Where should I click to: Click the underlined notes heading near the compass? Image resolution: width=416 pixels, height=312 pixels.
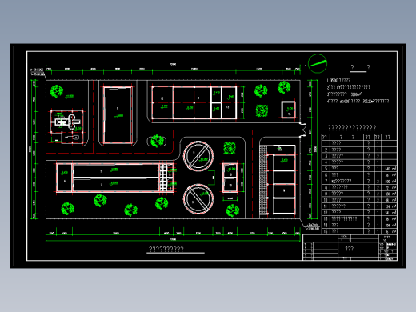pyautogui.click(x=360, y=68)
